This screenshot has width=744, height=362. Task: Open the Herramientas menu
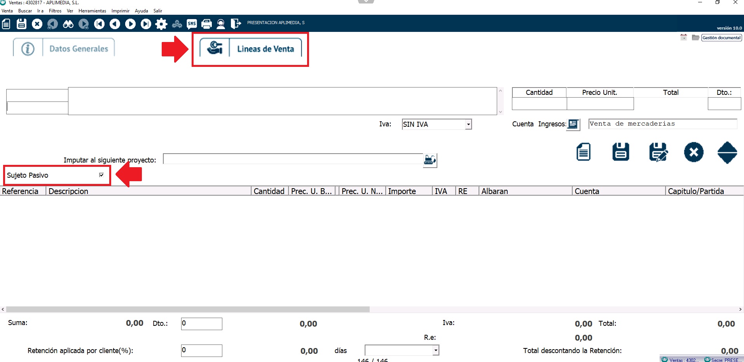pos(92,11)
